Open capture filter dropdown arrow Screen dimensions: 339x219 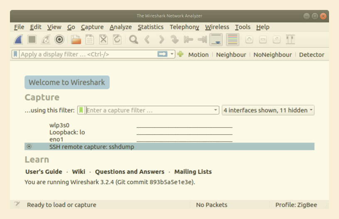click(x=215, y=110)
